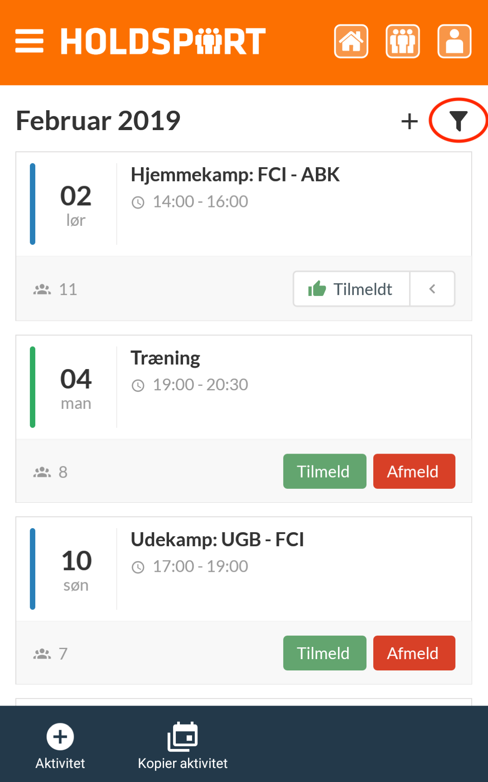Open the Udekamp: UGB - FCI activity
Viewport: 488px width, 782px height.
pyautogui.click(x=217, y=540)
